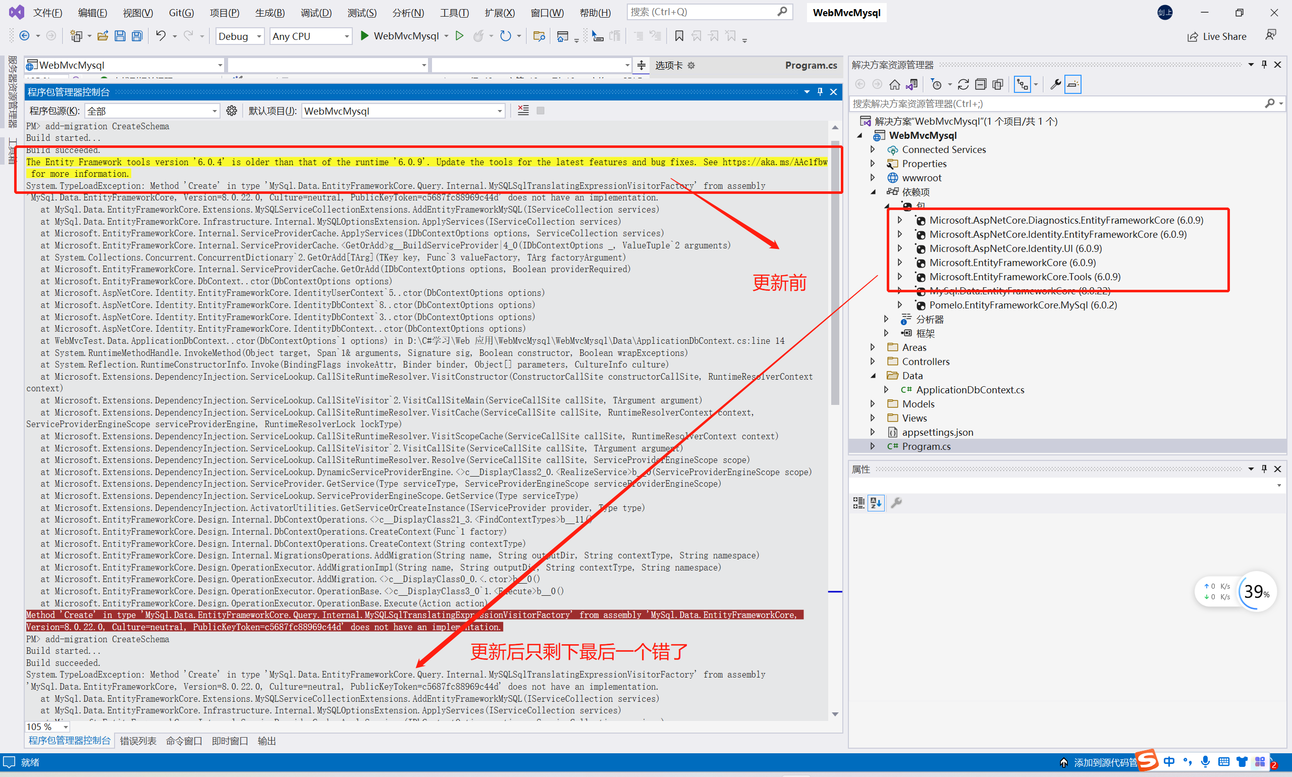
Task: Click the Package Manager Console settings gear
Action: (231, 111)
